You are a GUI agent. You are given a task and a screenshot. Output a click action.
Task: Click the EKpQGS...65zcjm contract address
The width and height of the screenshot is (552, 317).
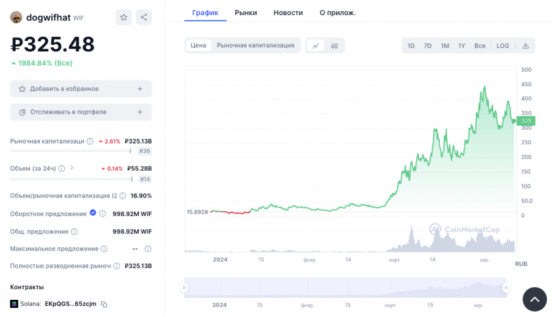(x=71, y=304)
